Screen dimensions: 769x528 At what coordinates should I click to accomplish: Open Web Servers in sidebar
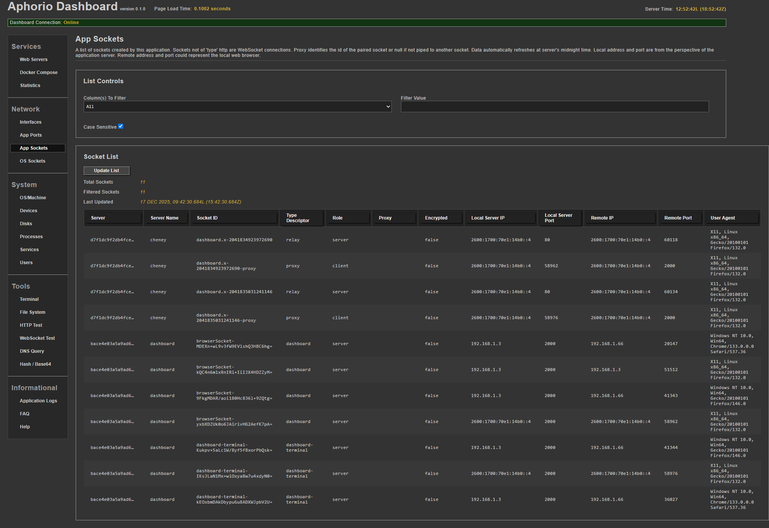tap(34, 60)
